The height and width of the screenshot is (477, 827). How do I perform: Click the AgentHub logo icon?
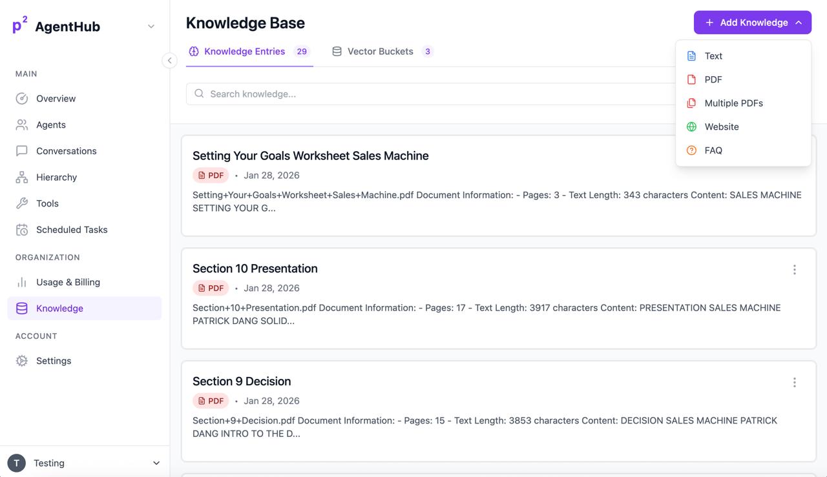click(18, 25)
